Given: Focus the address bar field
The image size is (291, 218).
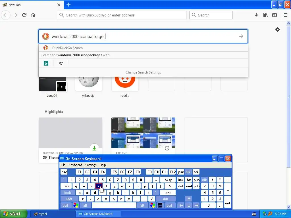Looking at the screenshot, I should pos(122,15).
